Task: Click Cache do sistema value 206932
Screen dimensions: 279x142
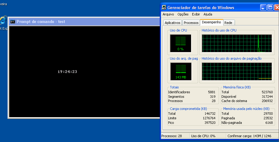Action: click(267, 101)
